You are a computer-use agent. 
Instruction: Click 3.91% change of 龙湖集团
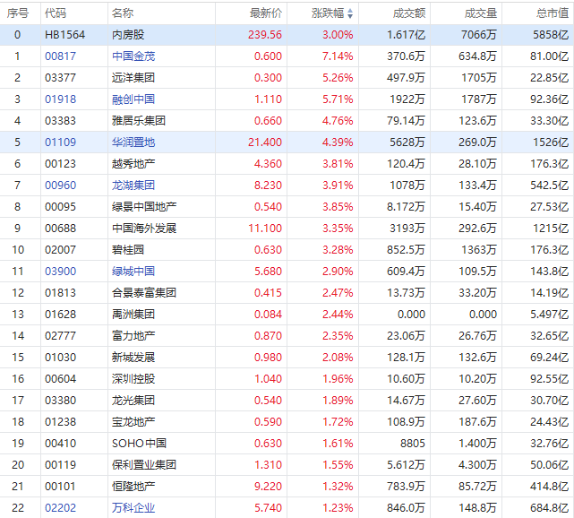338,186
